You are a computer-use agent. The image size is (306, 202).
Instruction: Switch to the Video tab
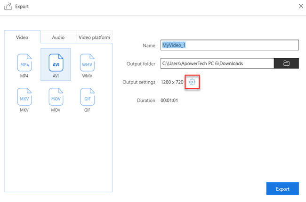22,38
